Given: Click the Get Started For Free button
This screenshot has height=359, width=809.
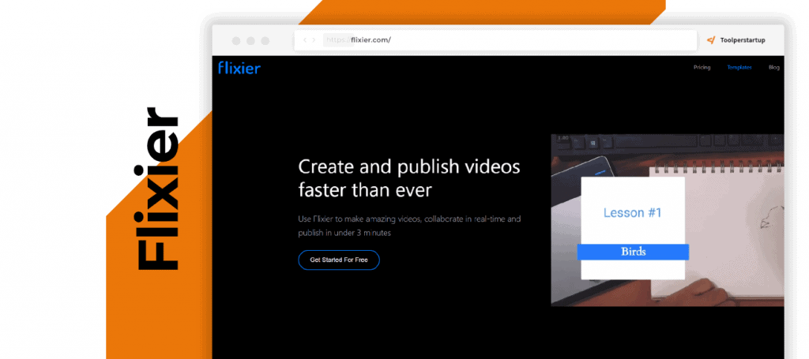Looking at the screenshot, I should [339, 260].
